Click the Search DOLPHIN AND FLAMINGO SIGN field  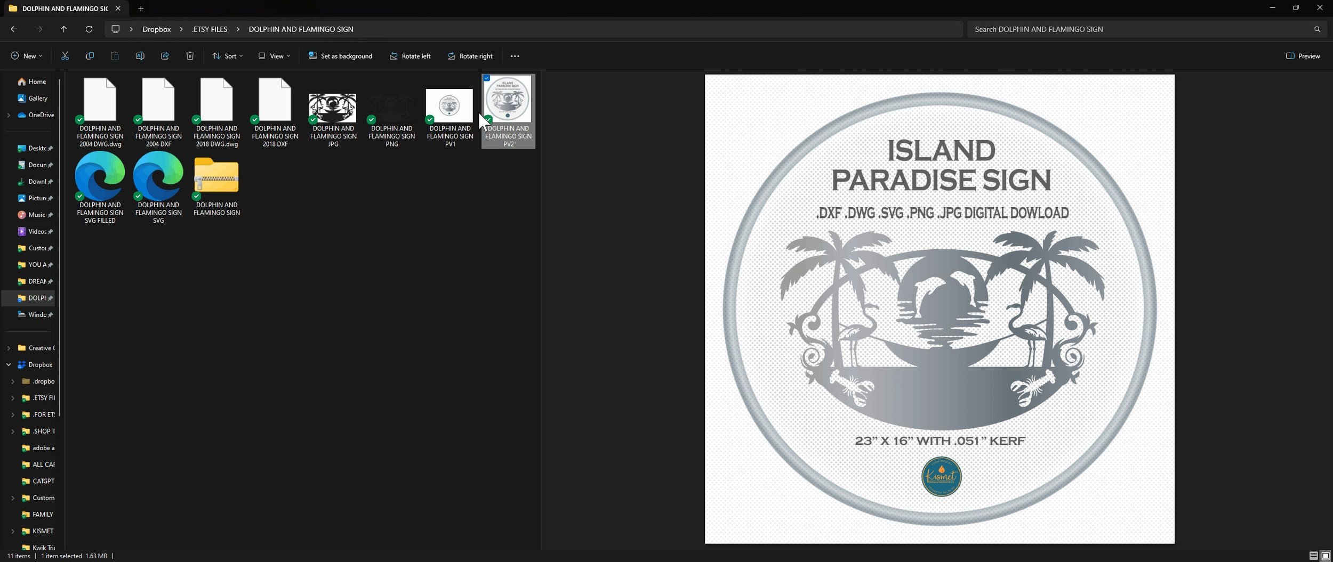[1144, 29]
